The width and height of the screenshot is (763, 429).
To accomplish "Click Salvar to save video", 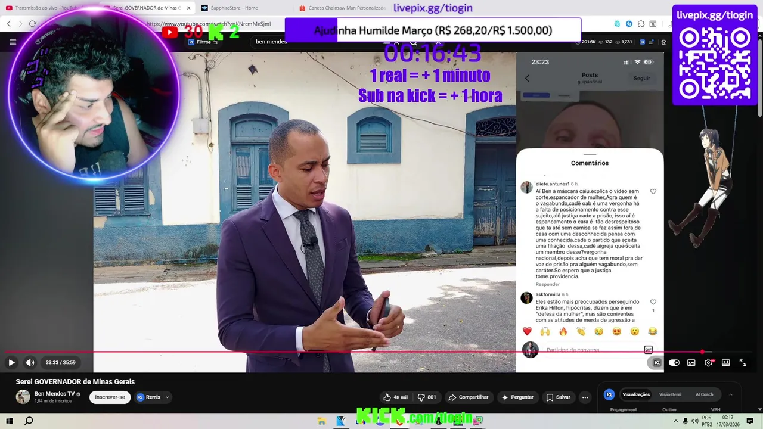I will [558, 397].
